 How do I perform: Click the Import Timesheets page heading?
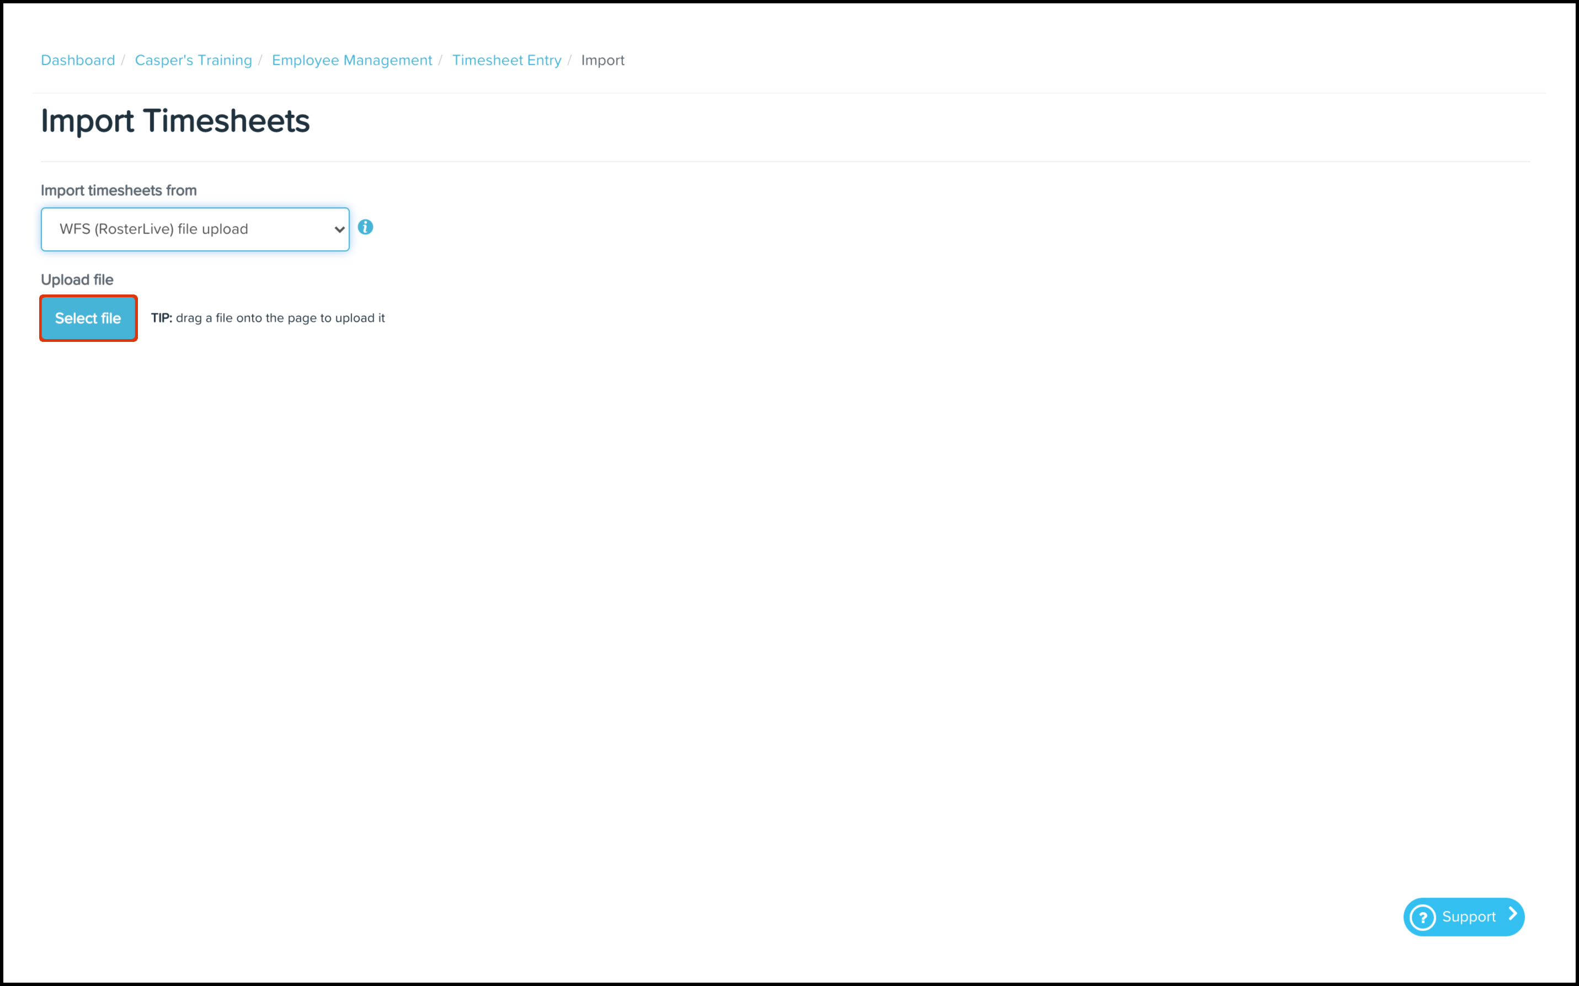[175, 121]
